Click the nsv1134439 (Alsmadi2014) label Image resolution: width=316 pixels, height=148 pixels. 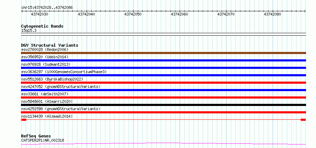47,116
